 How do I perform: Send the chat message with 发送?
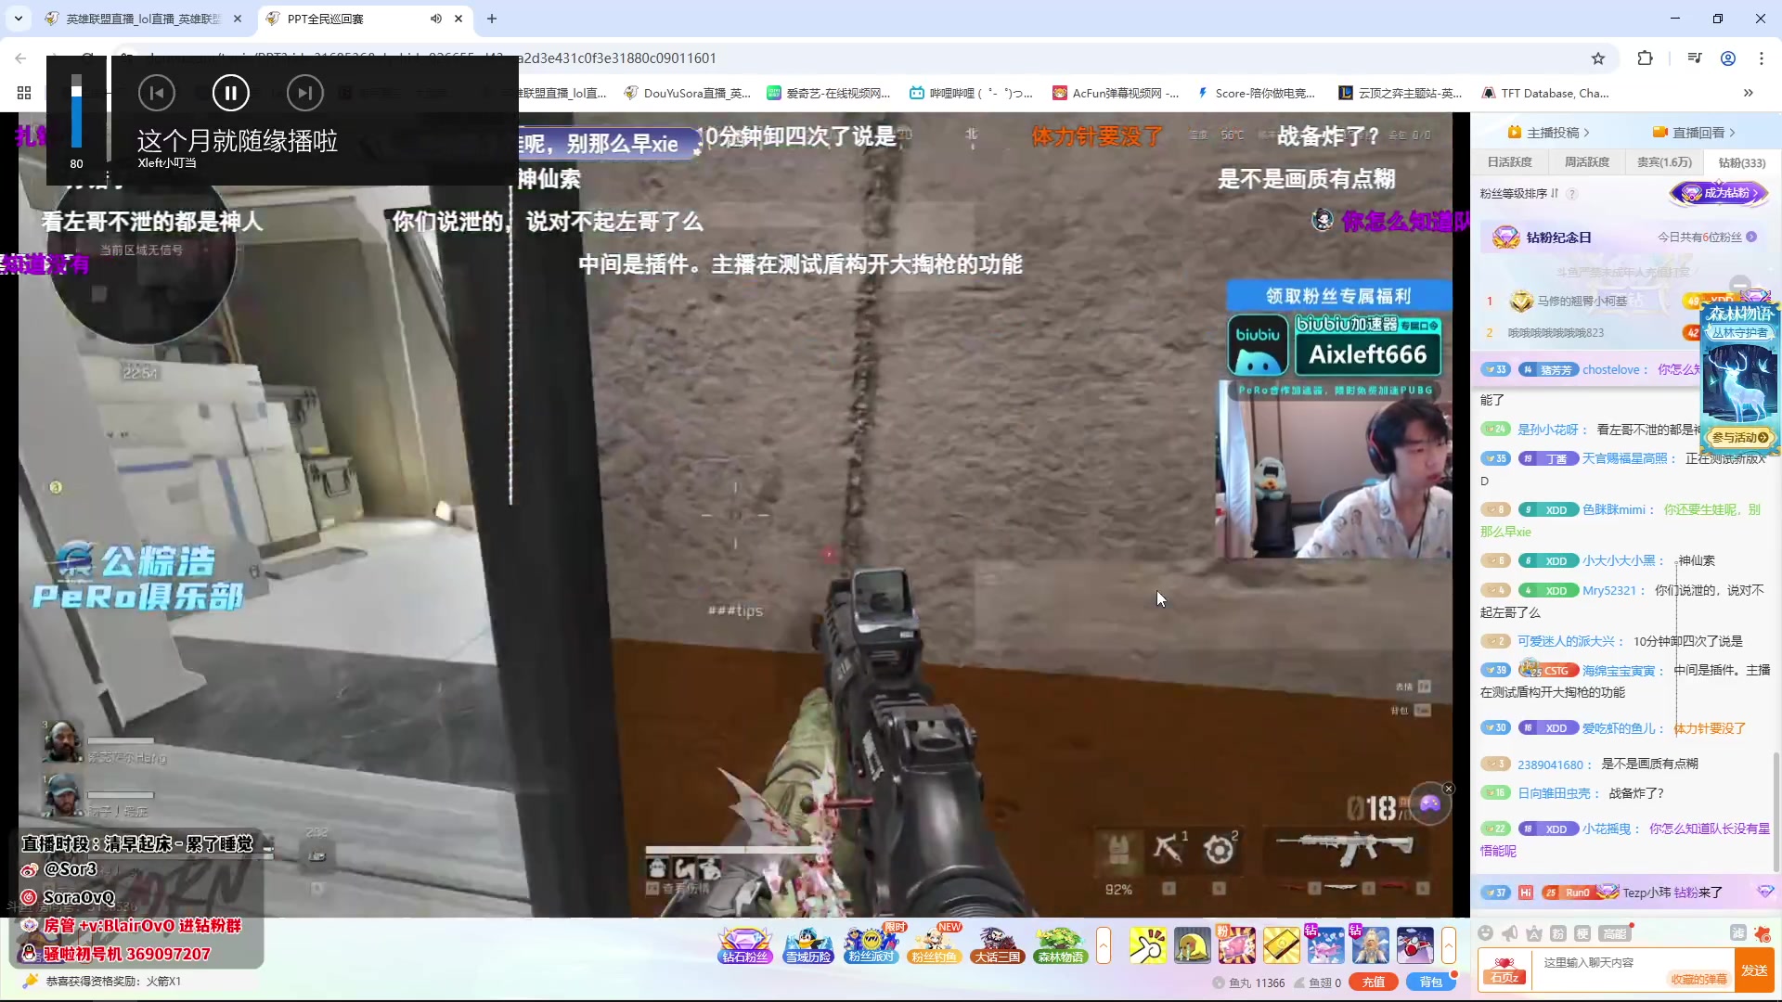[1754, 970]
